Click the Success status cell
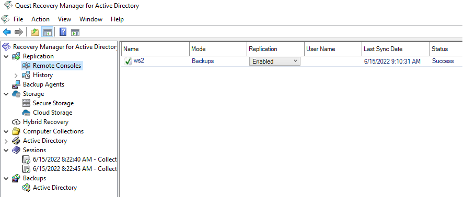Image resolution: width=464 pixels, height=197 pixels. [x=443, y=61]
